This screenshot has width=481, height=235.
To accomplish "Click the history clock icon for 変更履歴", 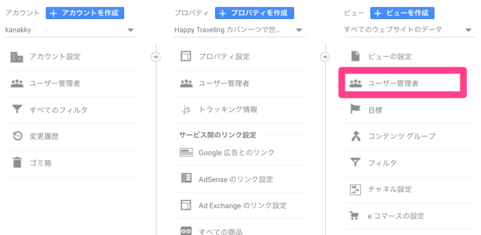I will coord(17,136).
